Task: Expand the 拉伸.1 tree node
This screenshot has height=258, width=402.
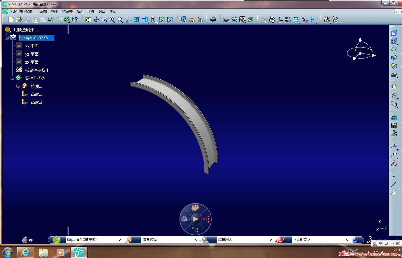Action: tap(18, 86)
